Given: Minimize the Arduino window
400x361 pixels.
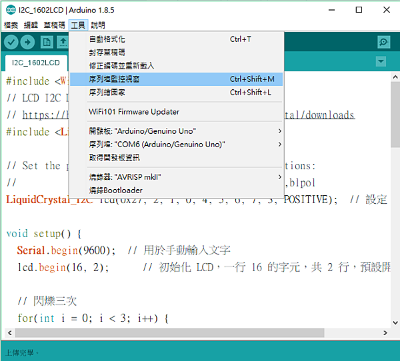Looking at the screenshot, I should 331,10.
